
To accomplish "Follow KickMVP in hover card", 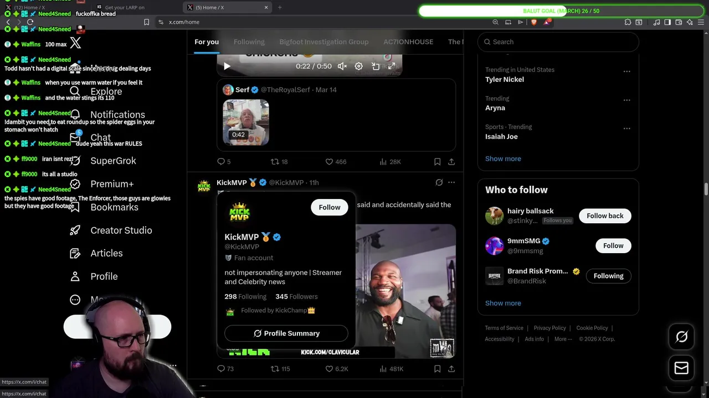I will [330, 207].
